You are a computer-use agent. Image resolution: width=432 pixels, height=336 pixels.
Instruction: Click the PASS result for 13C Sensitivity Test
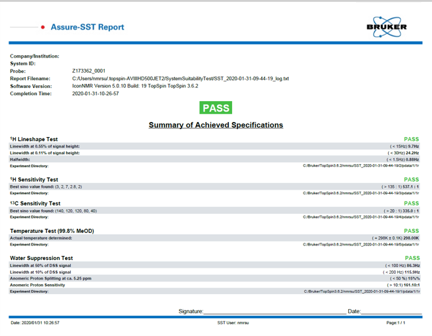411,203
